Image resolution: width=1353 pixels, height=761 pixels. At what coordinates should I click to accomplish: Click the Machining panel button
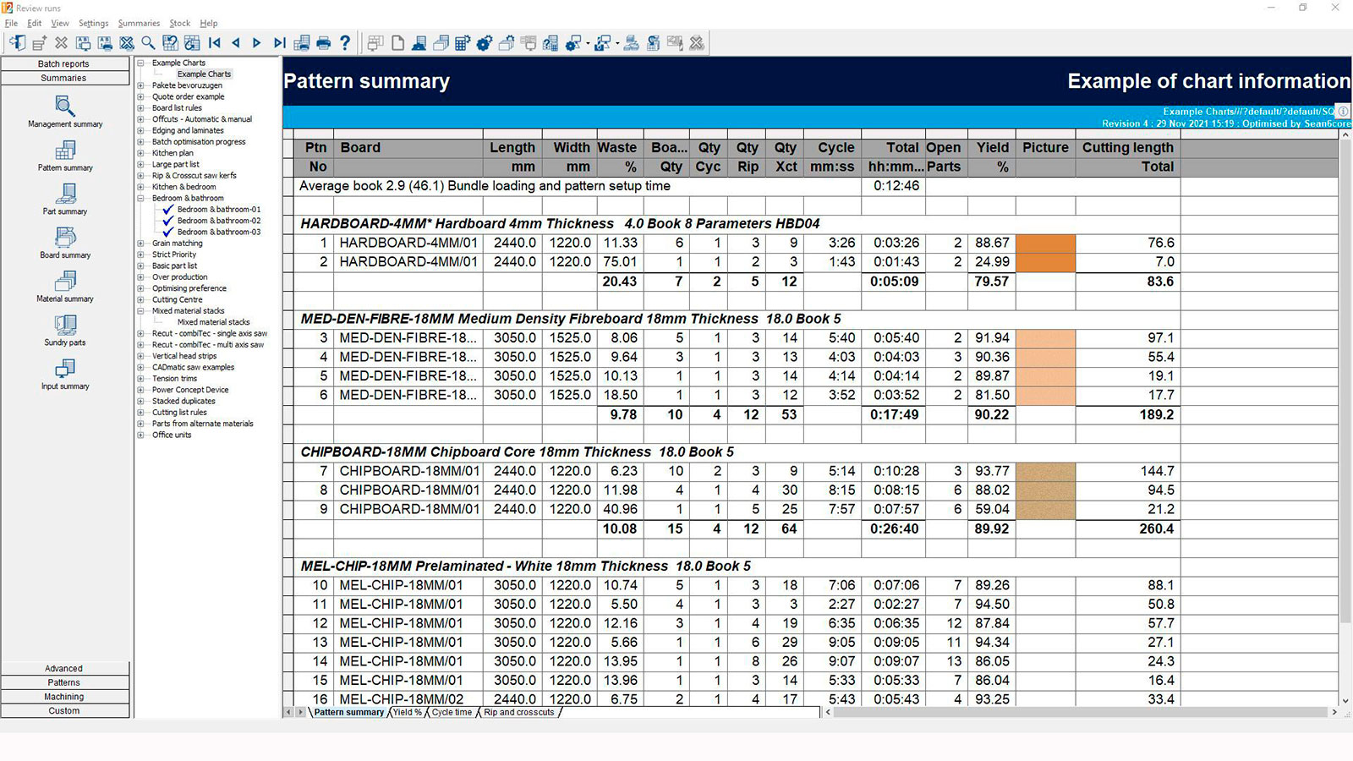tap(64, 697)
